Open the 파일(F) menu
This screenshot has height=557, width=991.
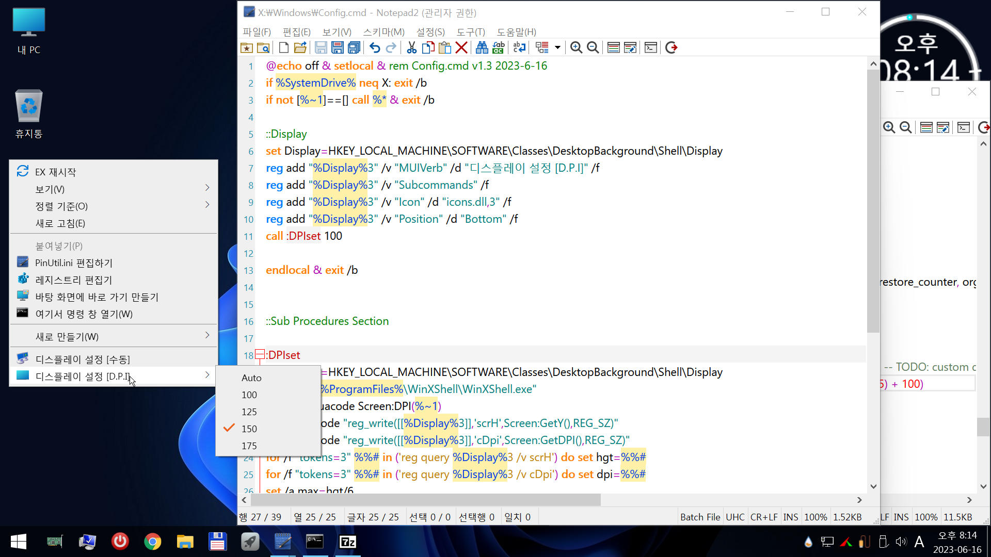coord(257,32)
